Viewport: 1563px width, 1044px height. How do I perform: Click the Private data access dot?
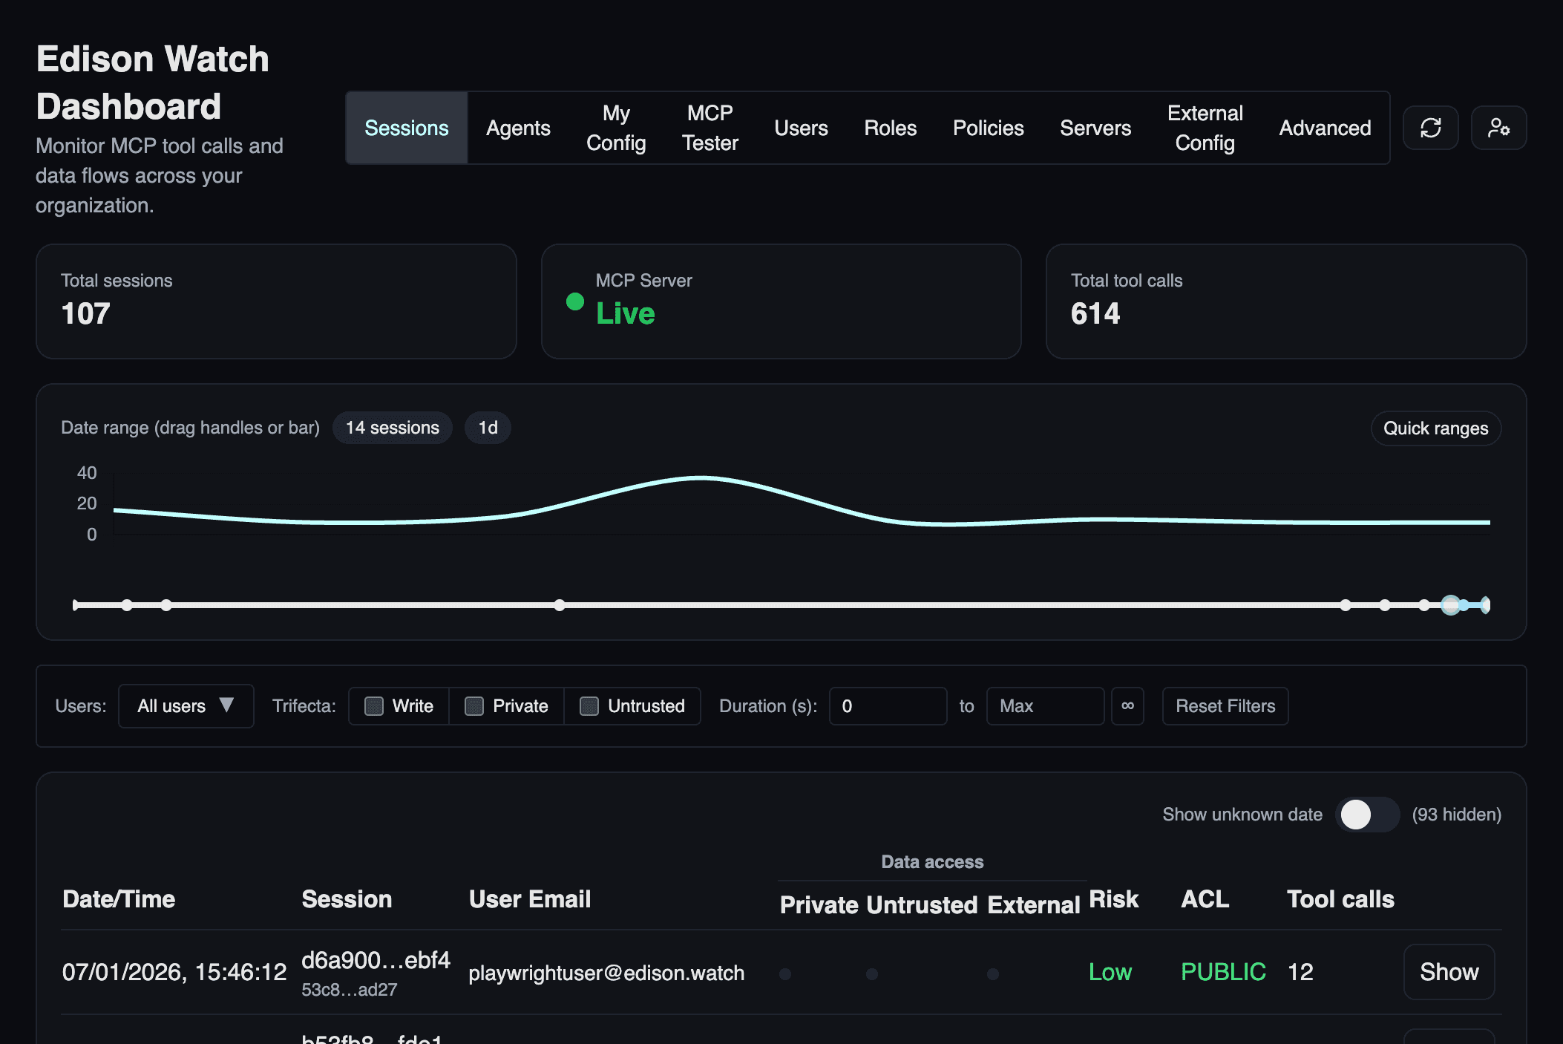(x=785, y=973)
